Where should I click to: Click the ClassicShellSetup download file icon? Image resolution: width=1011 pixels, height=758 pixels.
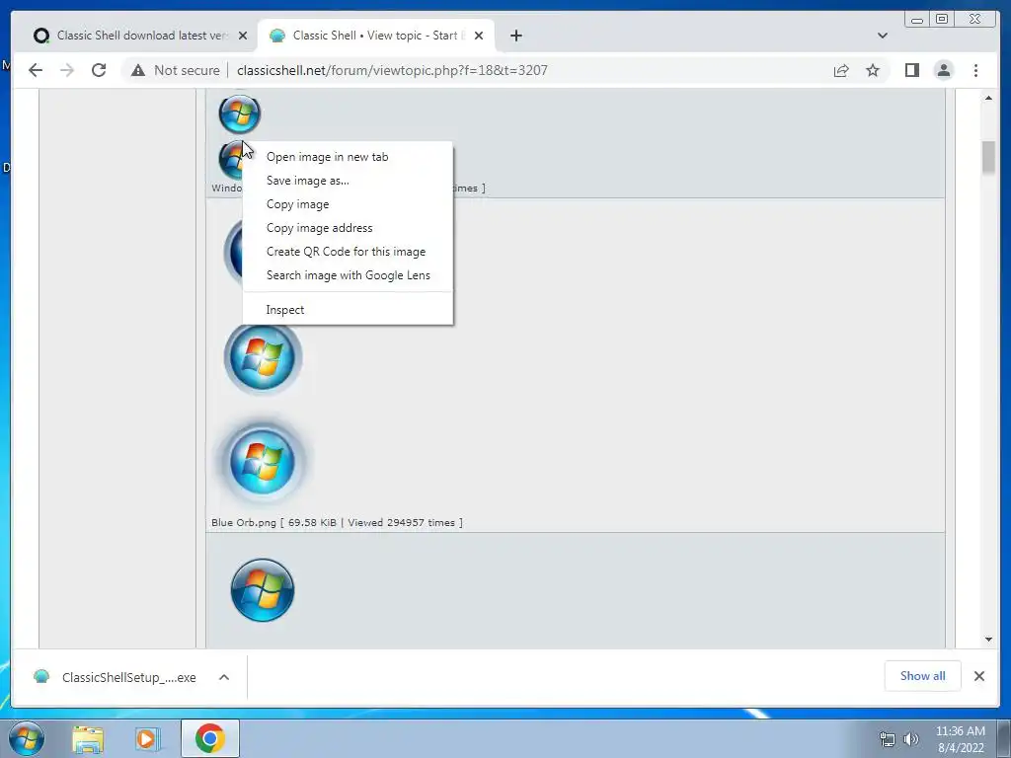41,677
